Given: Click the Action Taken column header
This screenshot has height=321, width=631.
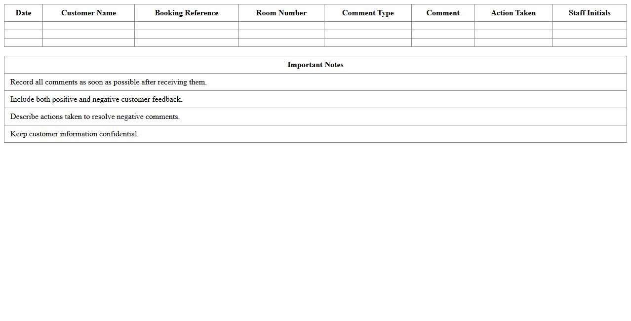Looking at the screenshot, I should tap(513, 13).
